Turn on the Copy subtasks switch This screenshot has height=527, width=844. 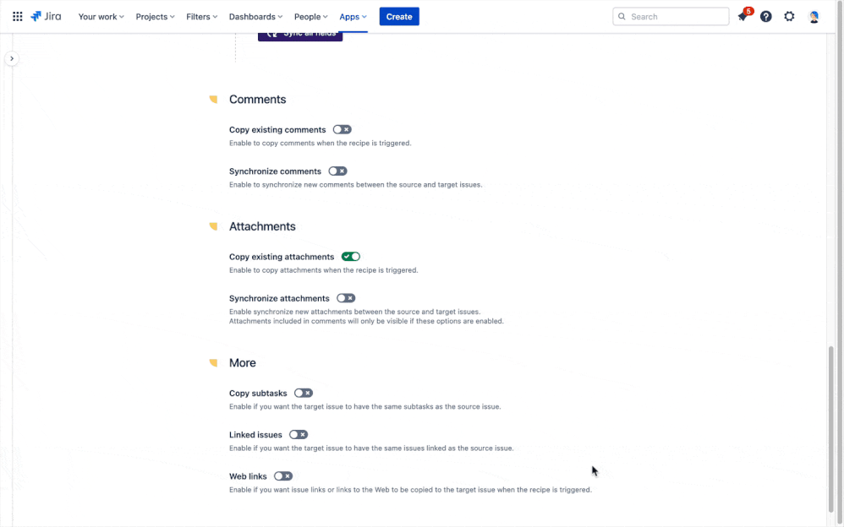tap(303, 393)
